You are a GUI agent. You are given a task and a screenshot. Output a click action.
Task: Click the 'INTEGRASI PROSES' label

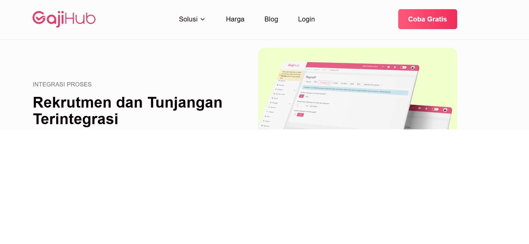62,84
